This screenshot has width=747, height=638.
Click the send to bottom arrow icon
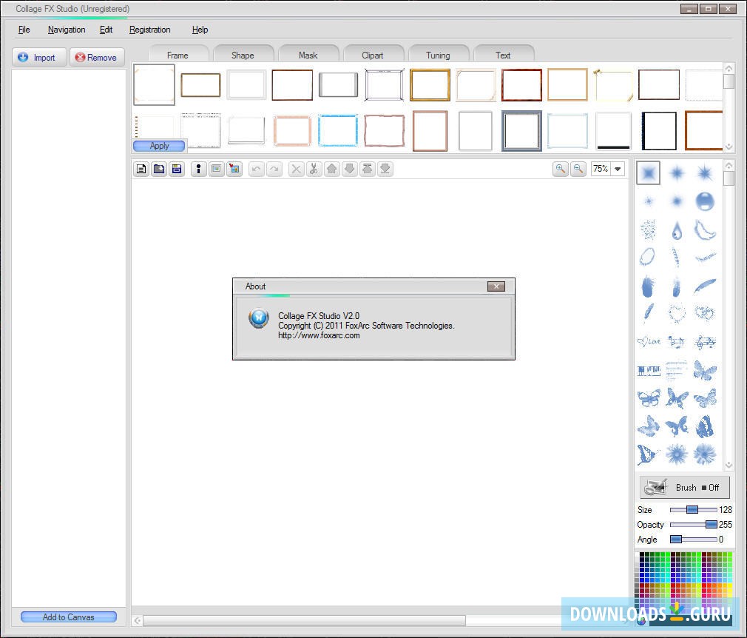point(385,169)
